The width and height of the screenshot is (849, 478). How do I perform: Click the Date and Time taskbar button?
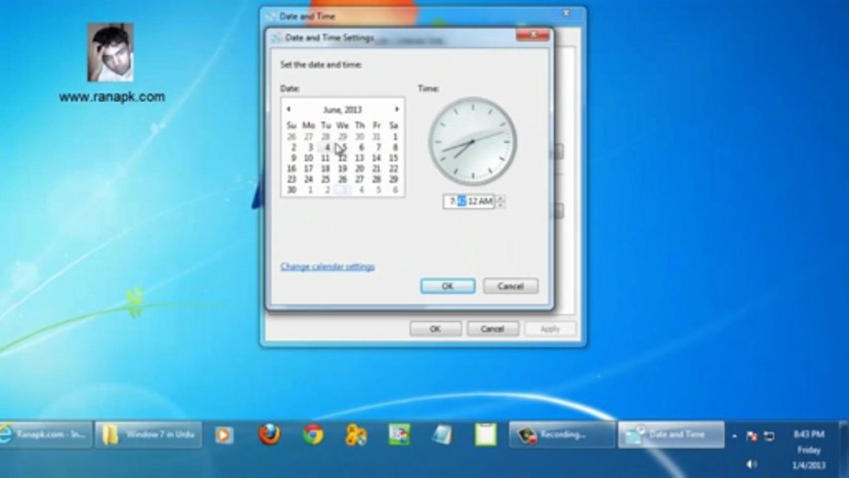coord(671,434)
